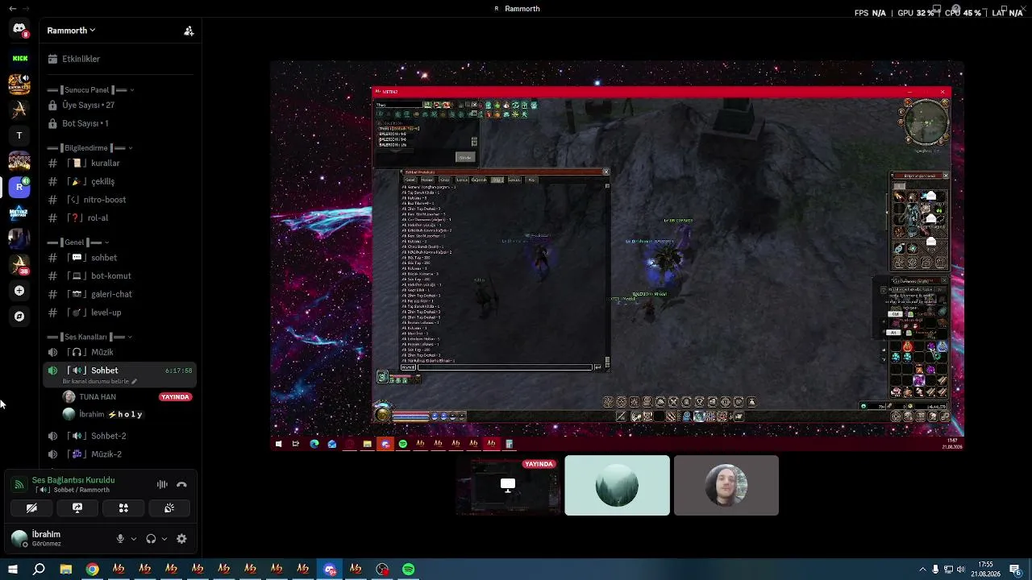
Task: Open the kurallar text channel
Action: (x=119, y=164)
